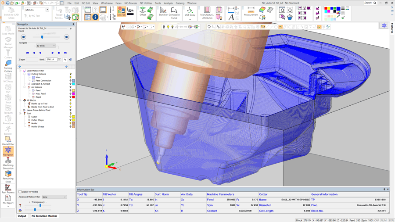Jump to the last block in Navigate

click(65, 53)
